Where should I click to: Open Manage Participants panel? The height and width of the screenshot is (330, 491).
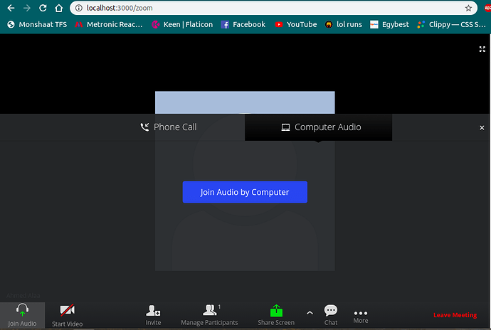209,315
